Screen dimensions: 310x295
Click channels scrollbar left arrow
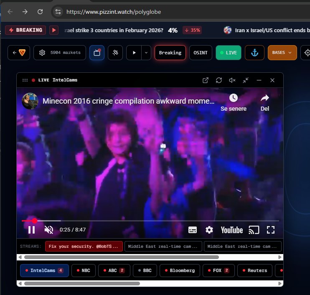pos(20,284)
